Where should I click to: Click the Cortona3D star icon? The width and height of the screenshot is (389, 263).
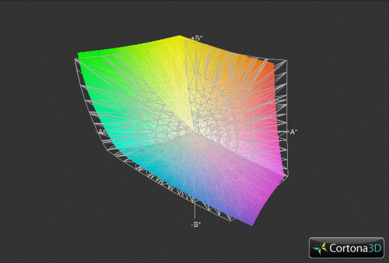tap(320, 248)
